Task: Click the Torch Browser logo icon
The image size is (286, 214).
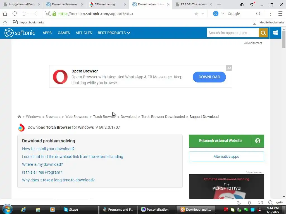Action: click(x=21, y=127)
